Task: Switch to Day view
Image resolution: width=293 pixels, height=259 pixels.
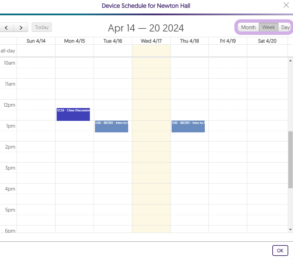Action: coord(286,27)
